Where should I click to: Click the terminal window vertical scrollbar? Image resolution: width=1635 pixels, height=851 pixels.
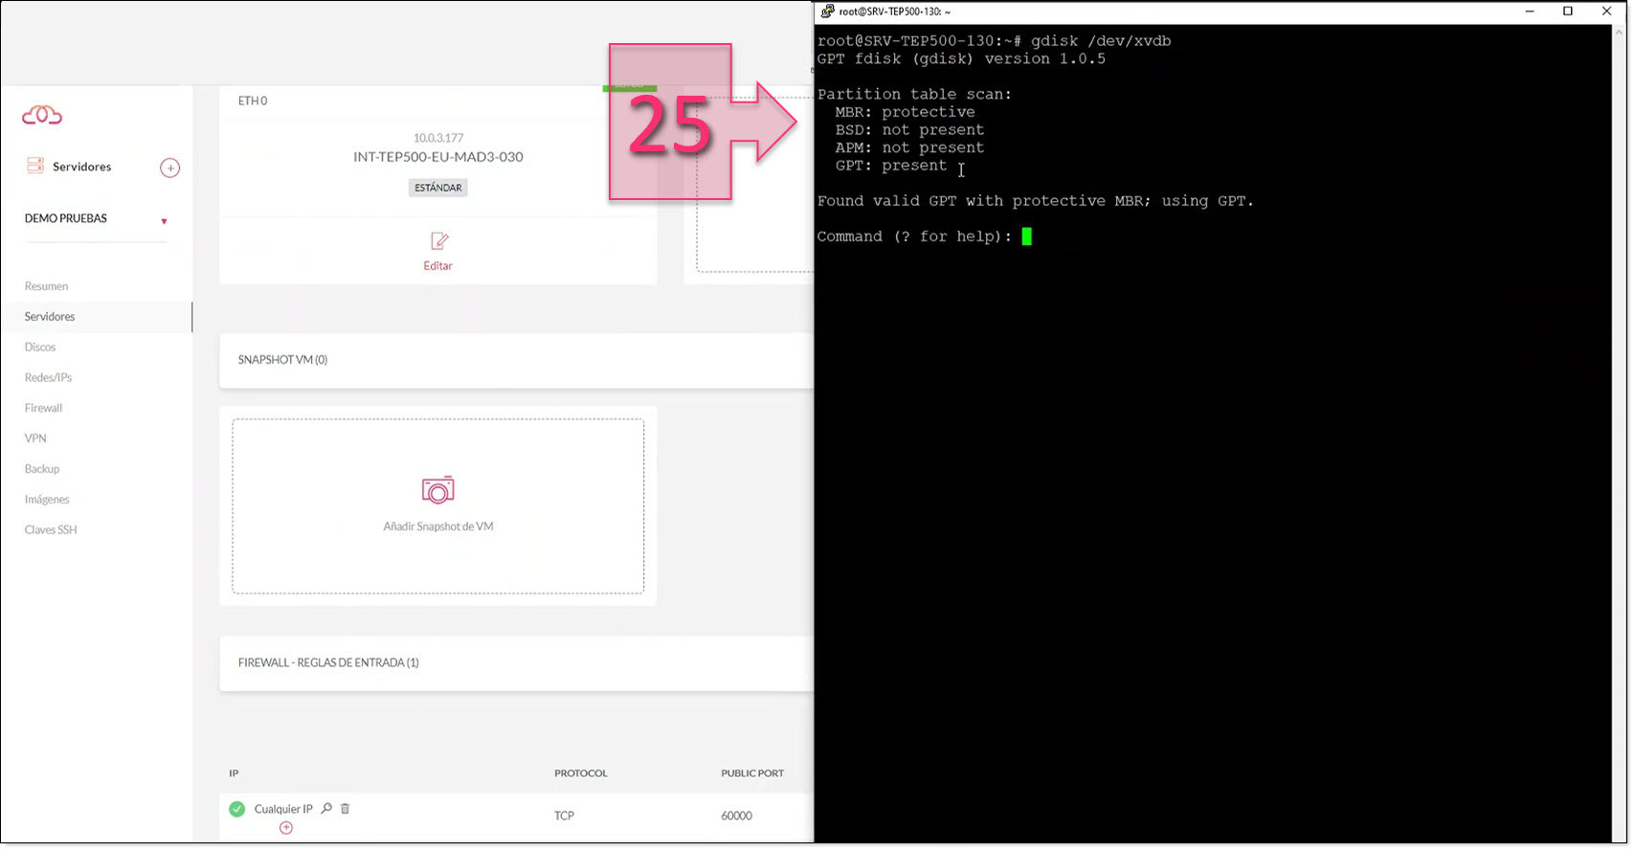pyautogui.click(x=1620, y=434)
